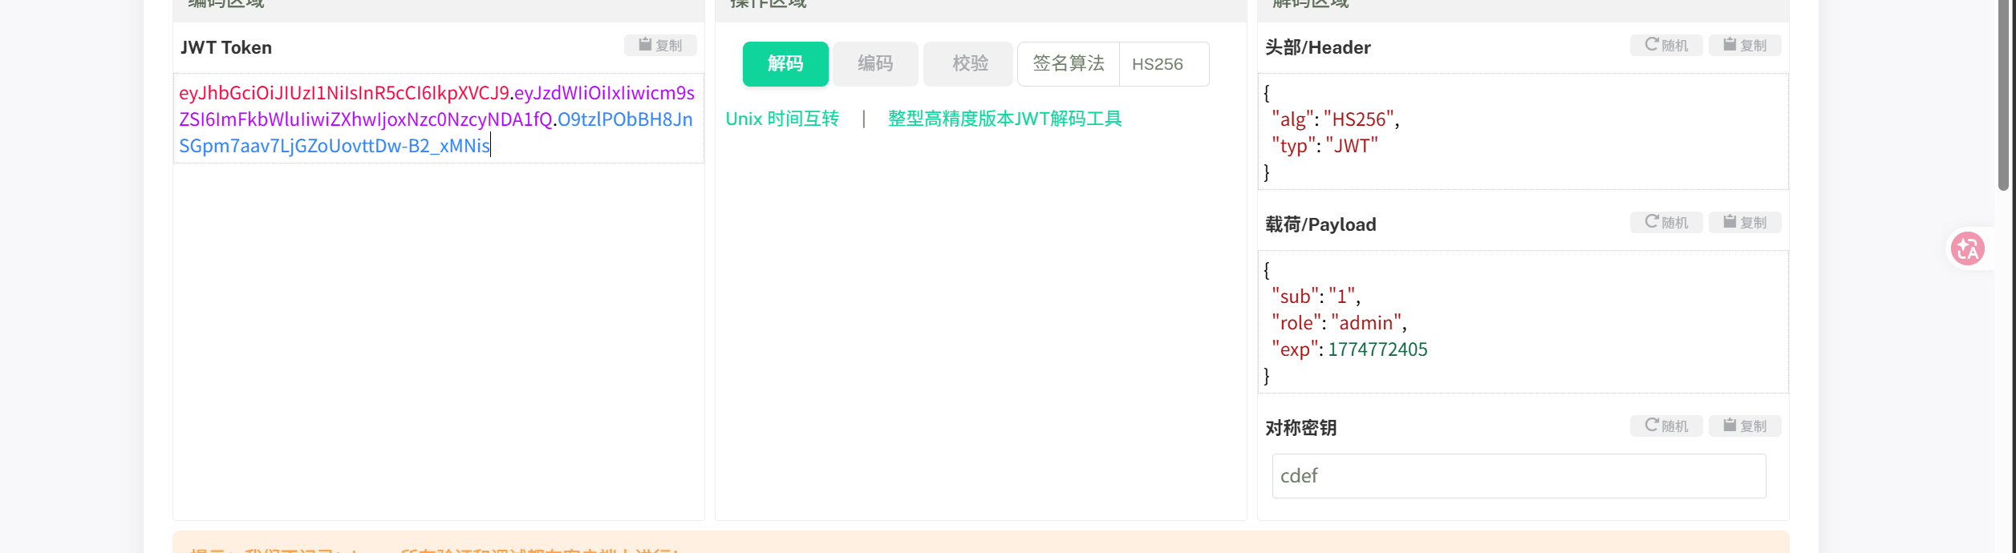2016x553 pixels.
Task: Copy the JWT Token text
Action: click(x=659, y=46)
